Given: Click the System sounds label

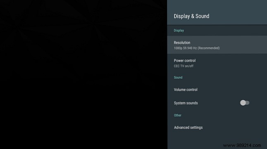Looking at the screenshot, I should point(186,103).
